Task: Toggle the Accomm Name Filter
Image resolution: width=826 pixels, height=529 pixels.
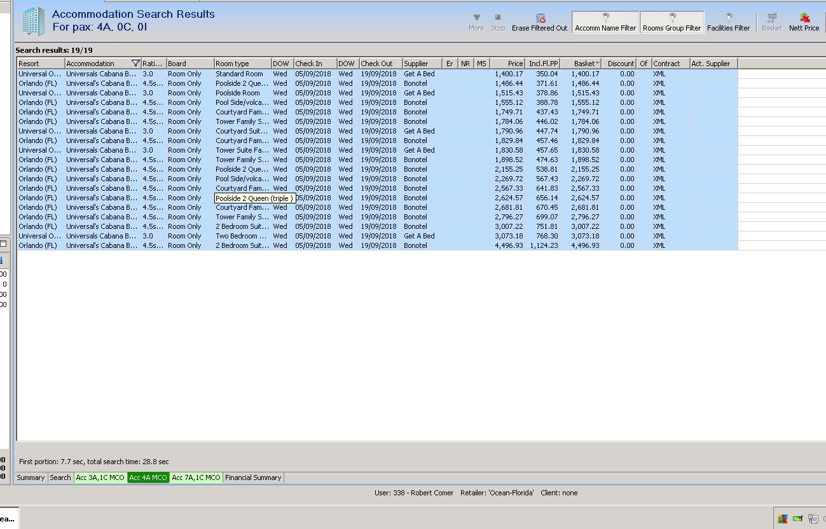Action: pyautogui.click(x=605, y=22)
